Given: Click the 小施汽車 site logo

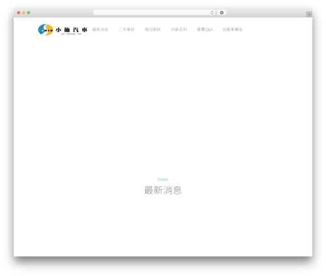Looking at the screenshot, I should (63, 29).
